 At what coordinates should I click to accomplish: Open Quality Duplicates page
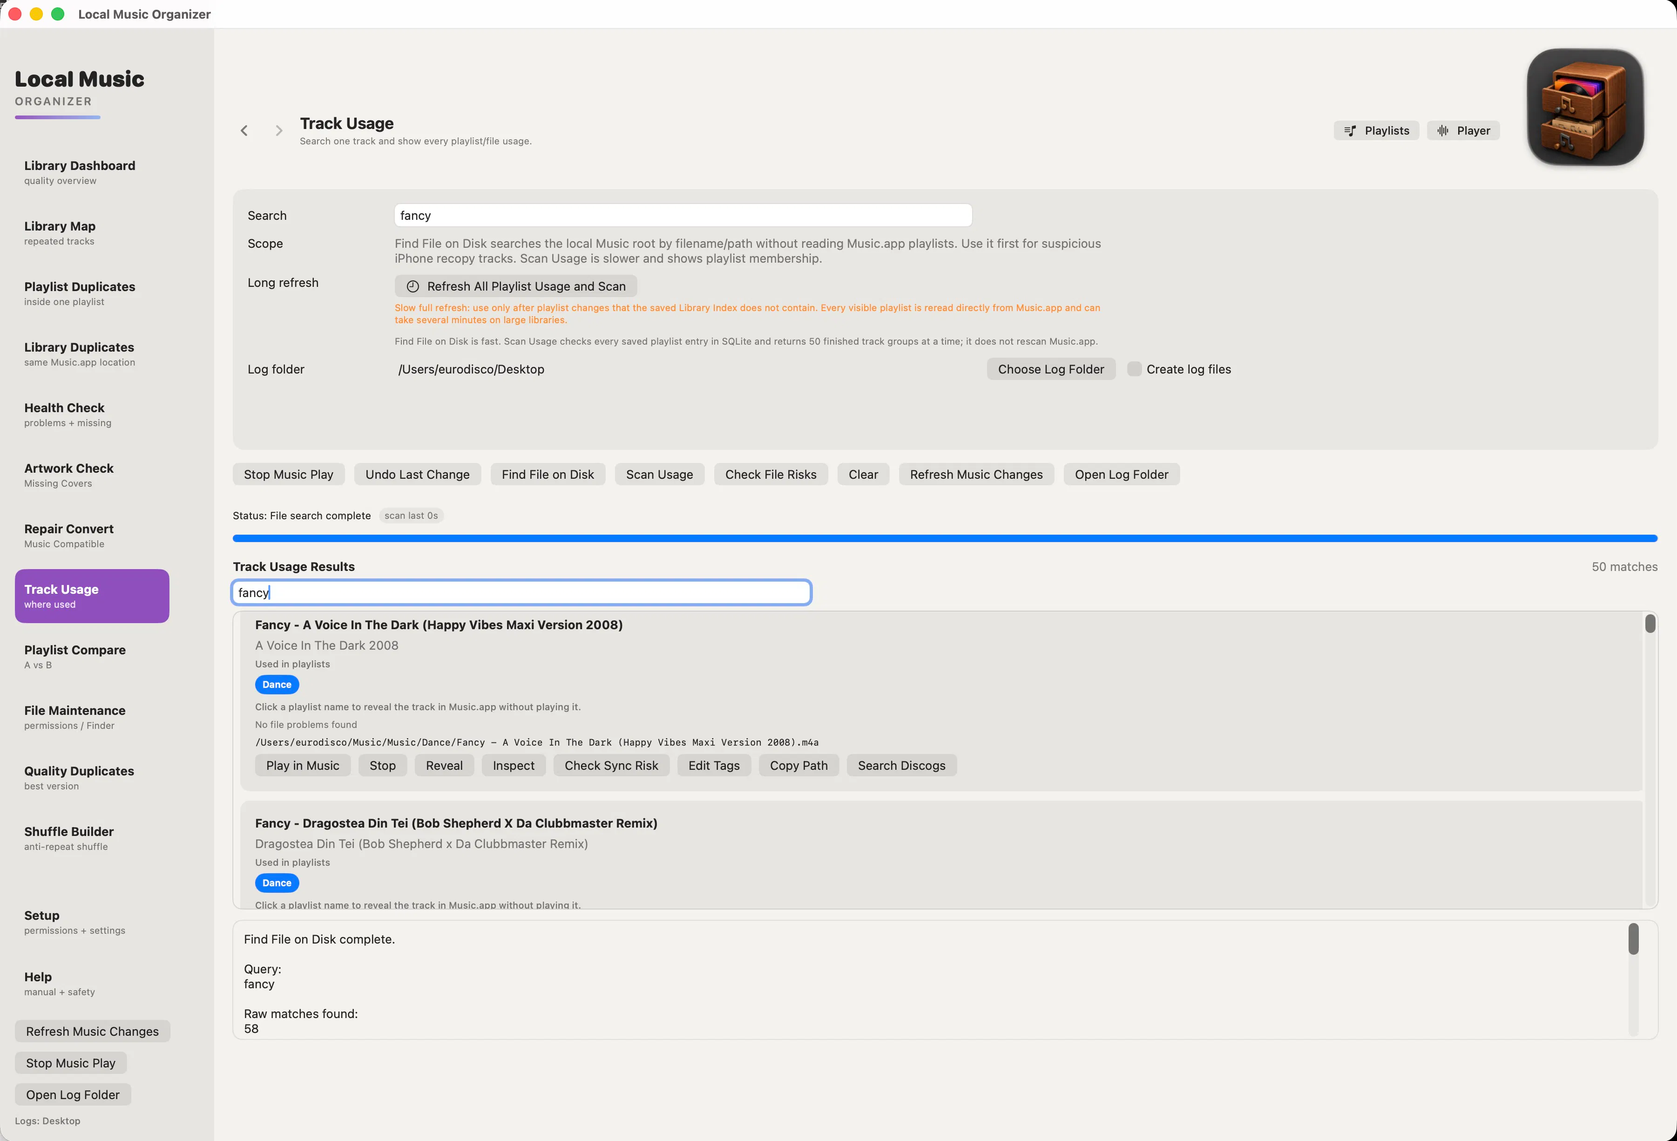click(92, 779)
